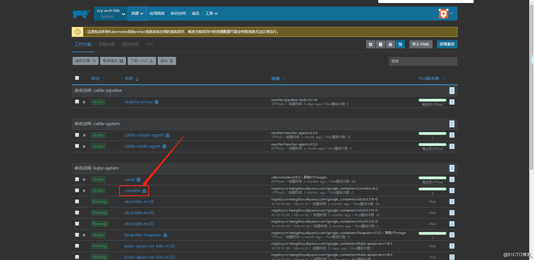Switch to the PVC tab
534x260 pixels.
pyautogui.click(x=150, y=44)
